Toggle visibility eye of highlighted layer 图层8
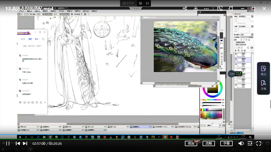The width and height of the screenshot is (271, 152). tap(236, 59)
